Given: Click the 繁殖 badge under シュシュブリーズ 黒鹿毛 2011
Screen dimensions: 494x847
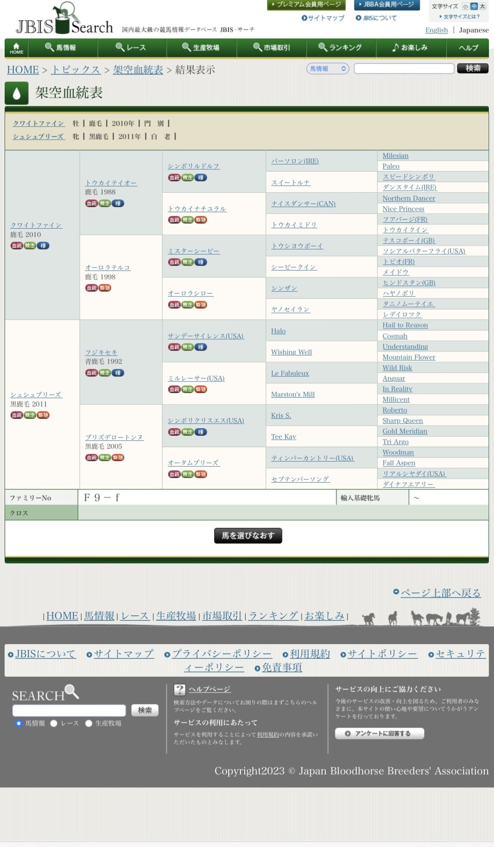Looking at the screenshot, I should pyautogui.click(x=43, y=415).
